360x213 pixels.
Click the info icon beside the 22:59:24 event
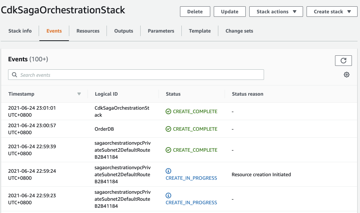[x=168, y=171]
